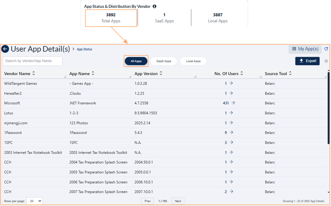This screenshot has width=331, height=206.
Task: Click users arrow for 1SPC row
Action: pos(231,142)
